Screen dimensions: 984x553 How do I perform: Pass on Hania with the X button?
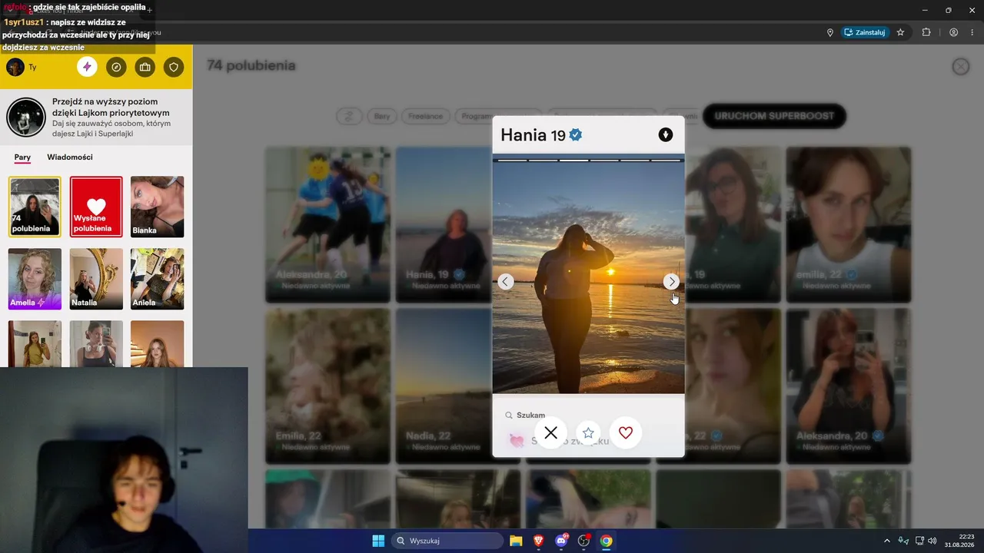[550, 433]
